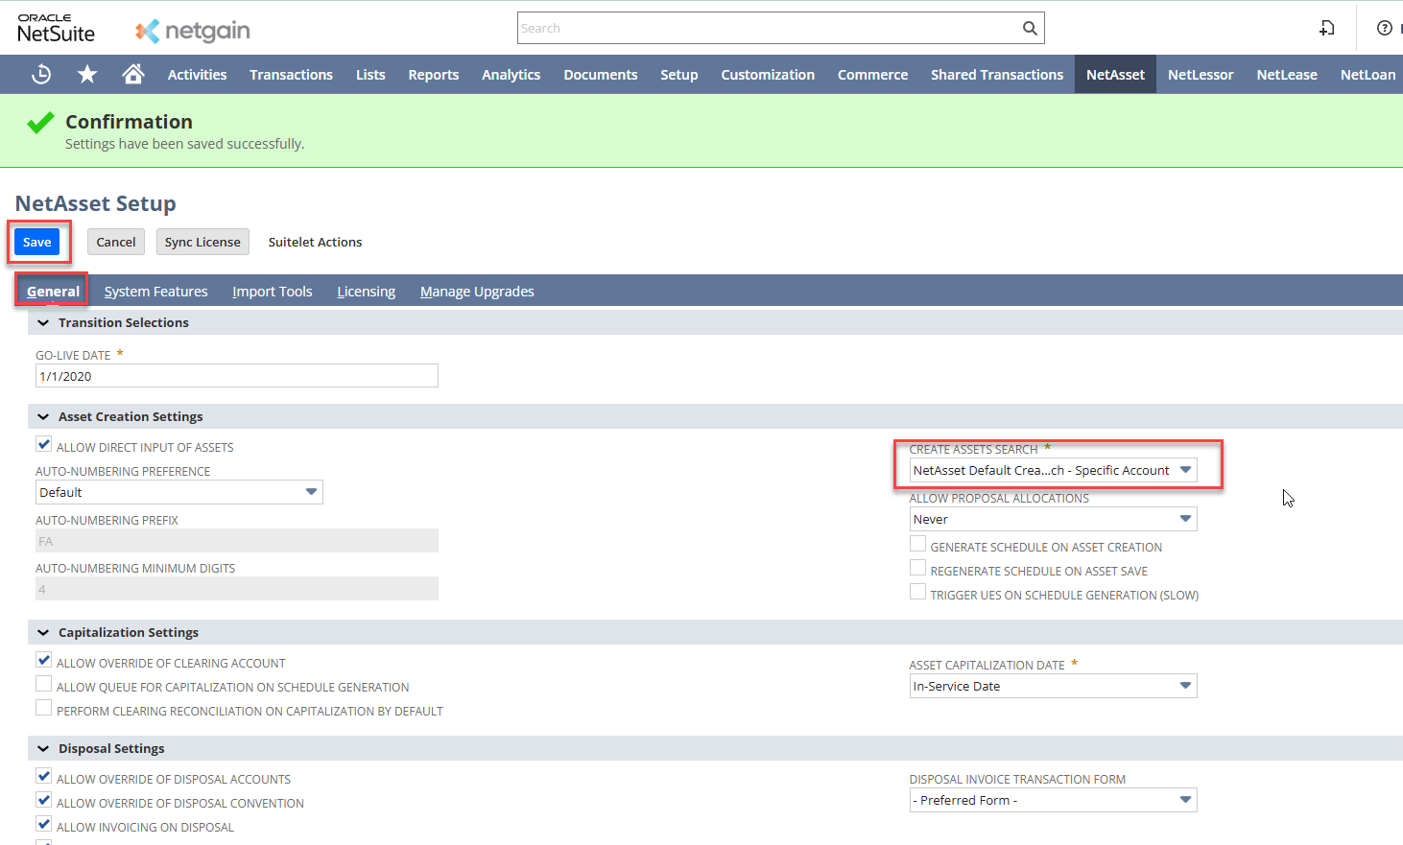The height and width of the screenshot is (845, 1403).
Task: Click the search magnifier icon
Action: coord(1030,28)
